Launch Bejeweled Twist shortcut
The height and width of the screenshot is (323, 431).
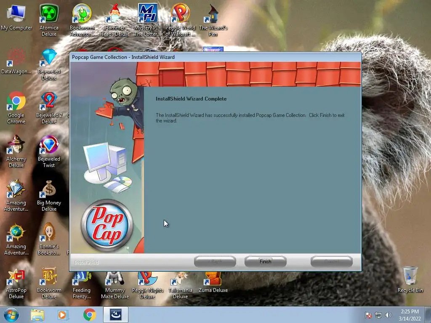coord(49,151)
